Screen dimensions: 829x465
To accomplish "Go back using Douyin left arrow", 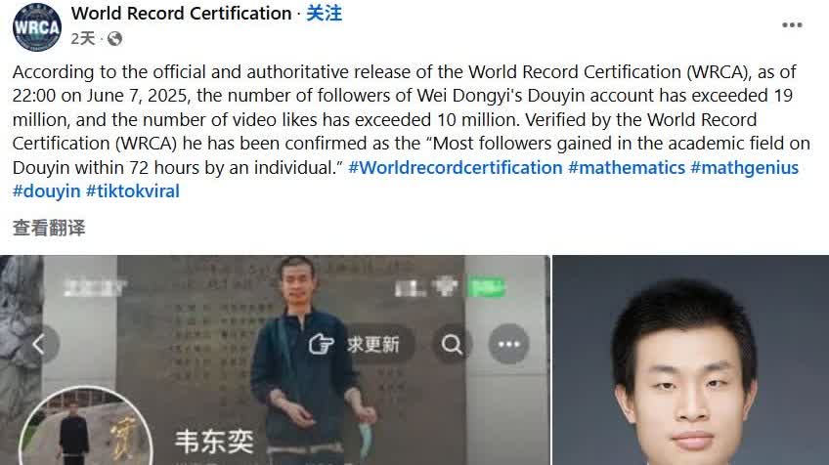I will 38,345.
